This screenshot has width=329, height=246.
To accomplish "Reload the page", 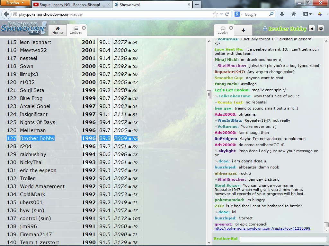I will (227, 14).
